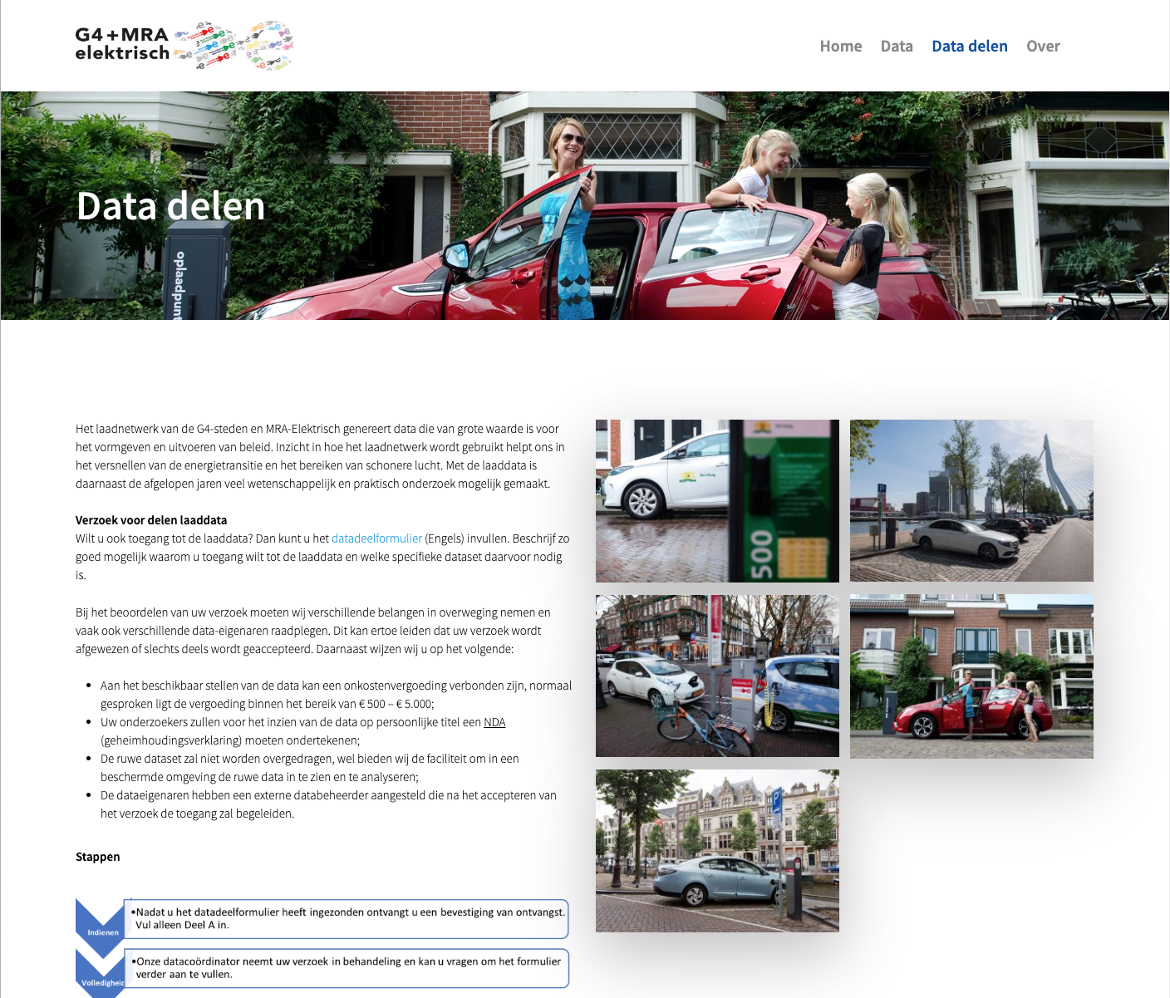Image resolution: width=1170 pixels, height=998 pixels.
Task: Click the G4+MRA elektrisch logo
Action: coord(122,44)
